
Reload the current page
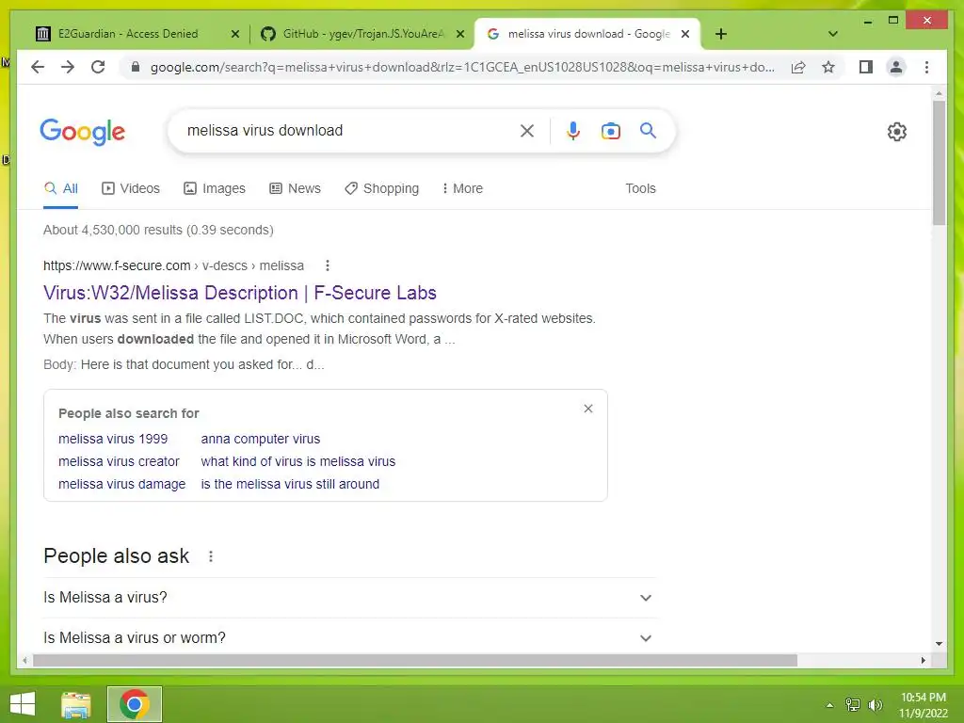pyautogui.click(x=98, y=67)
